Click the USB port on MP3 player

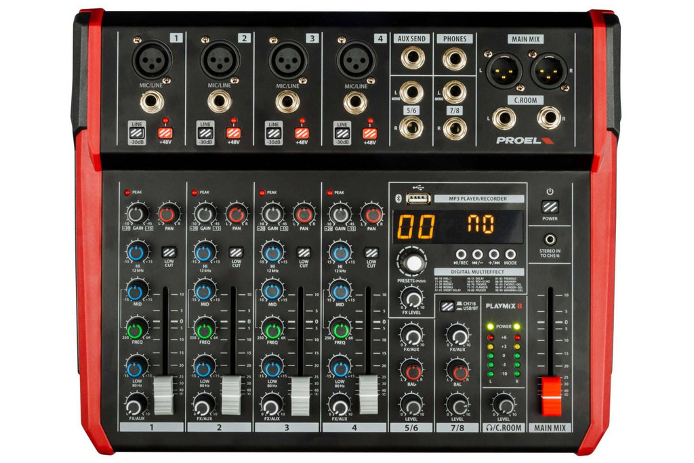[418, 199]
